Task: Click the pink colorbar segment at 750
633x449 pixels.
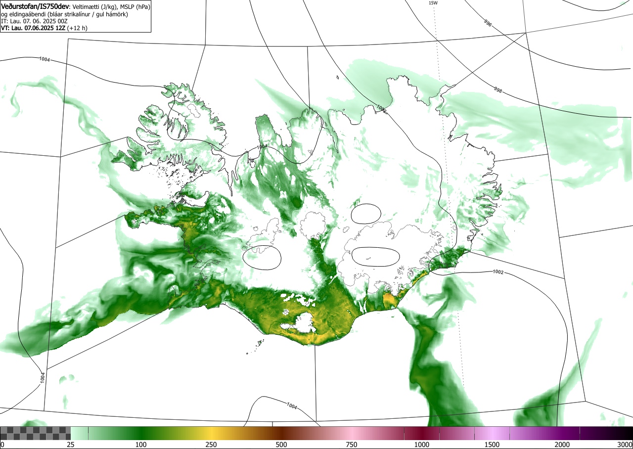Action: (x=352, y=433)
